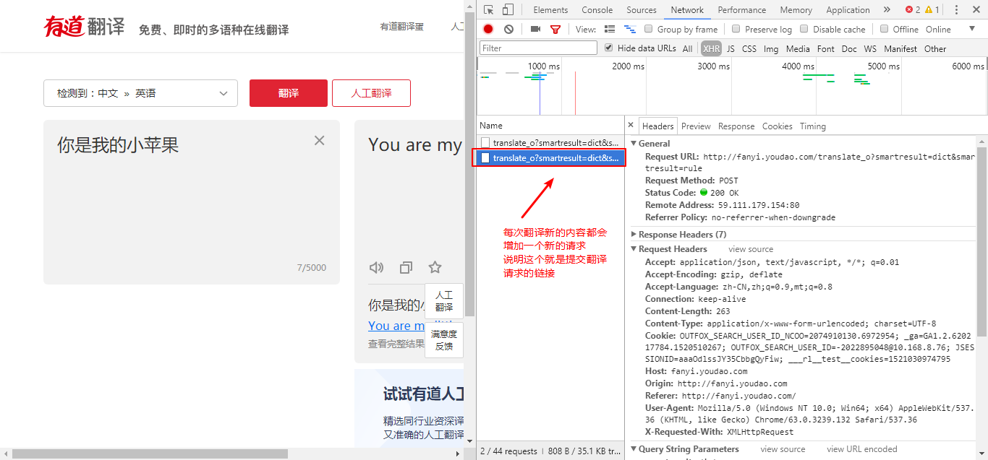Show the waterfall overview icon
Viewport: 988px width, 460px height.
coord(630,29)
